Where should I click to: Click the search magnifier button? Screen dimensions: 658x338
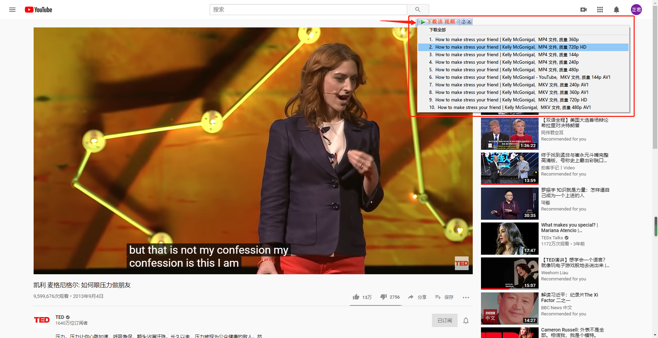pyautogui.click(x=418, y=10)
